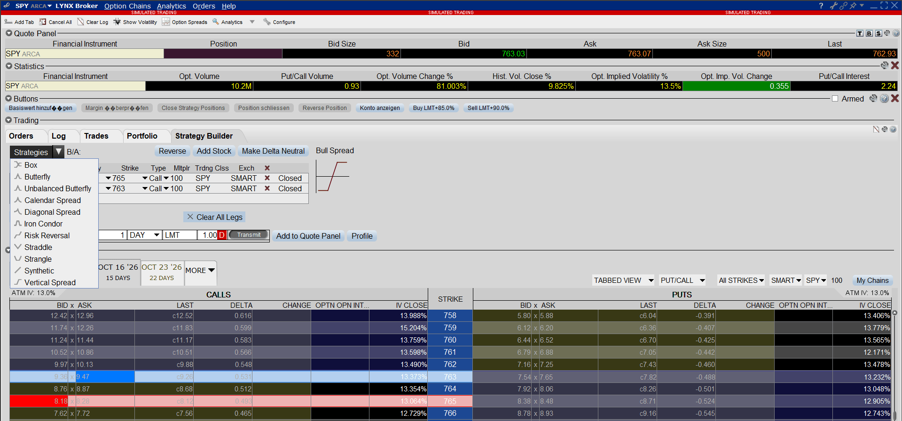
Task: Click the S button in Quote Panel
Action: [x=878, y=33]
